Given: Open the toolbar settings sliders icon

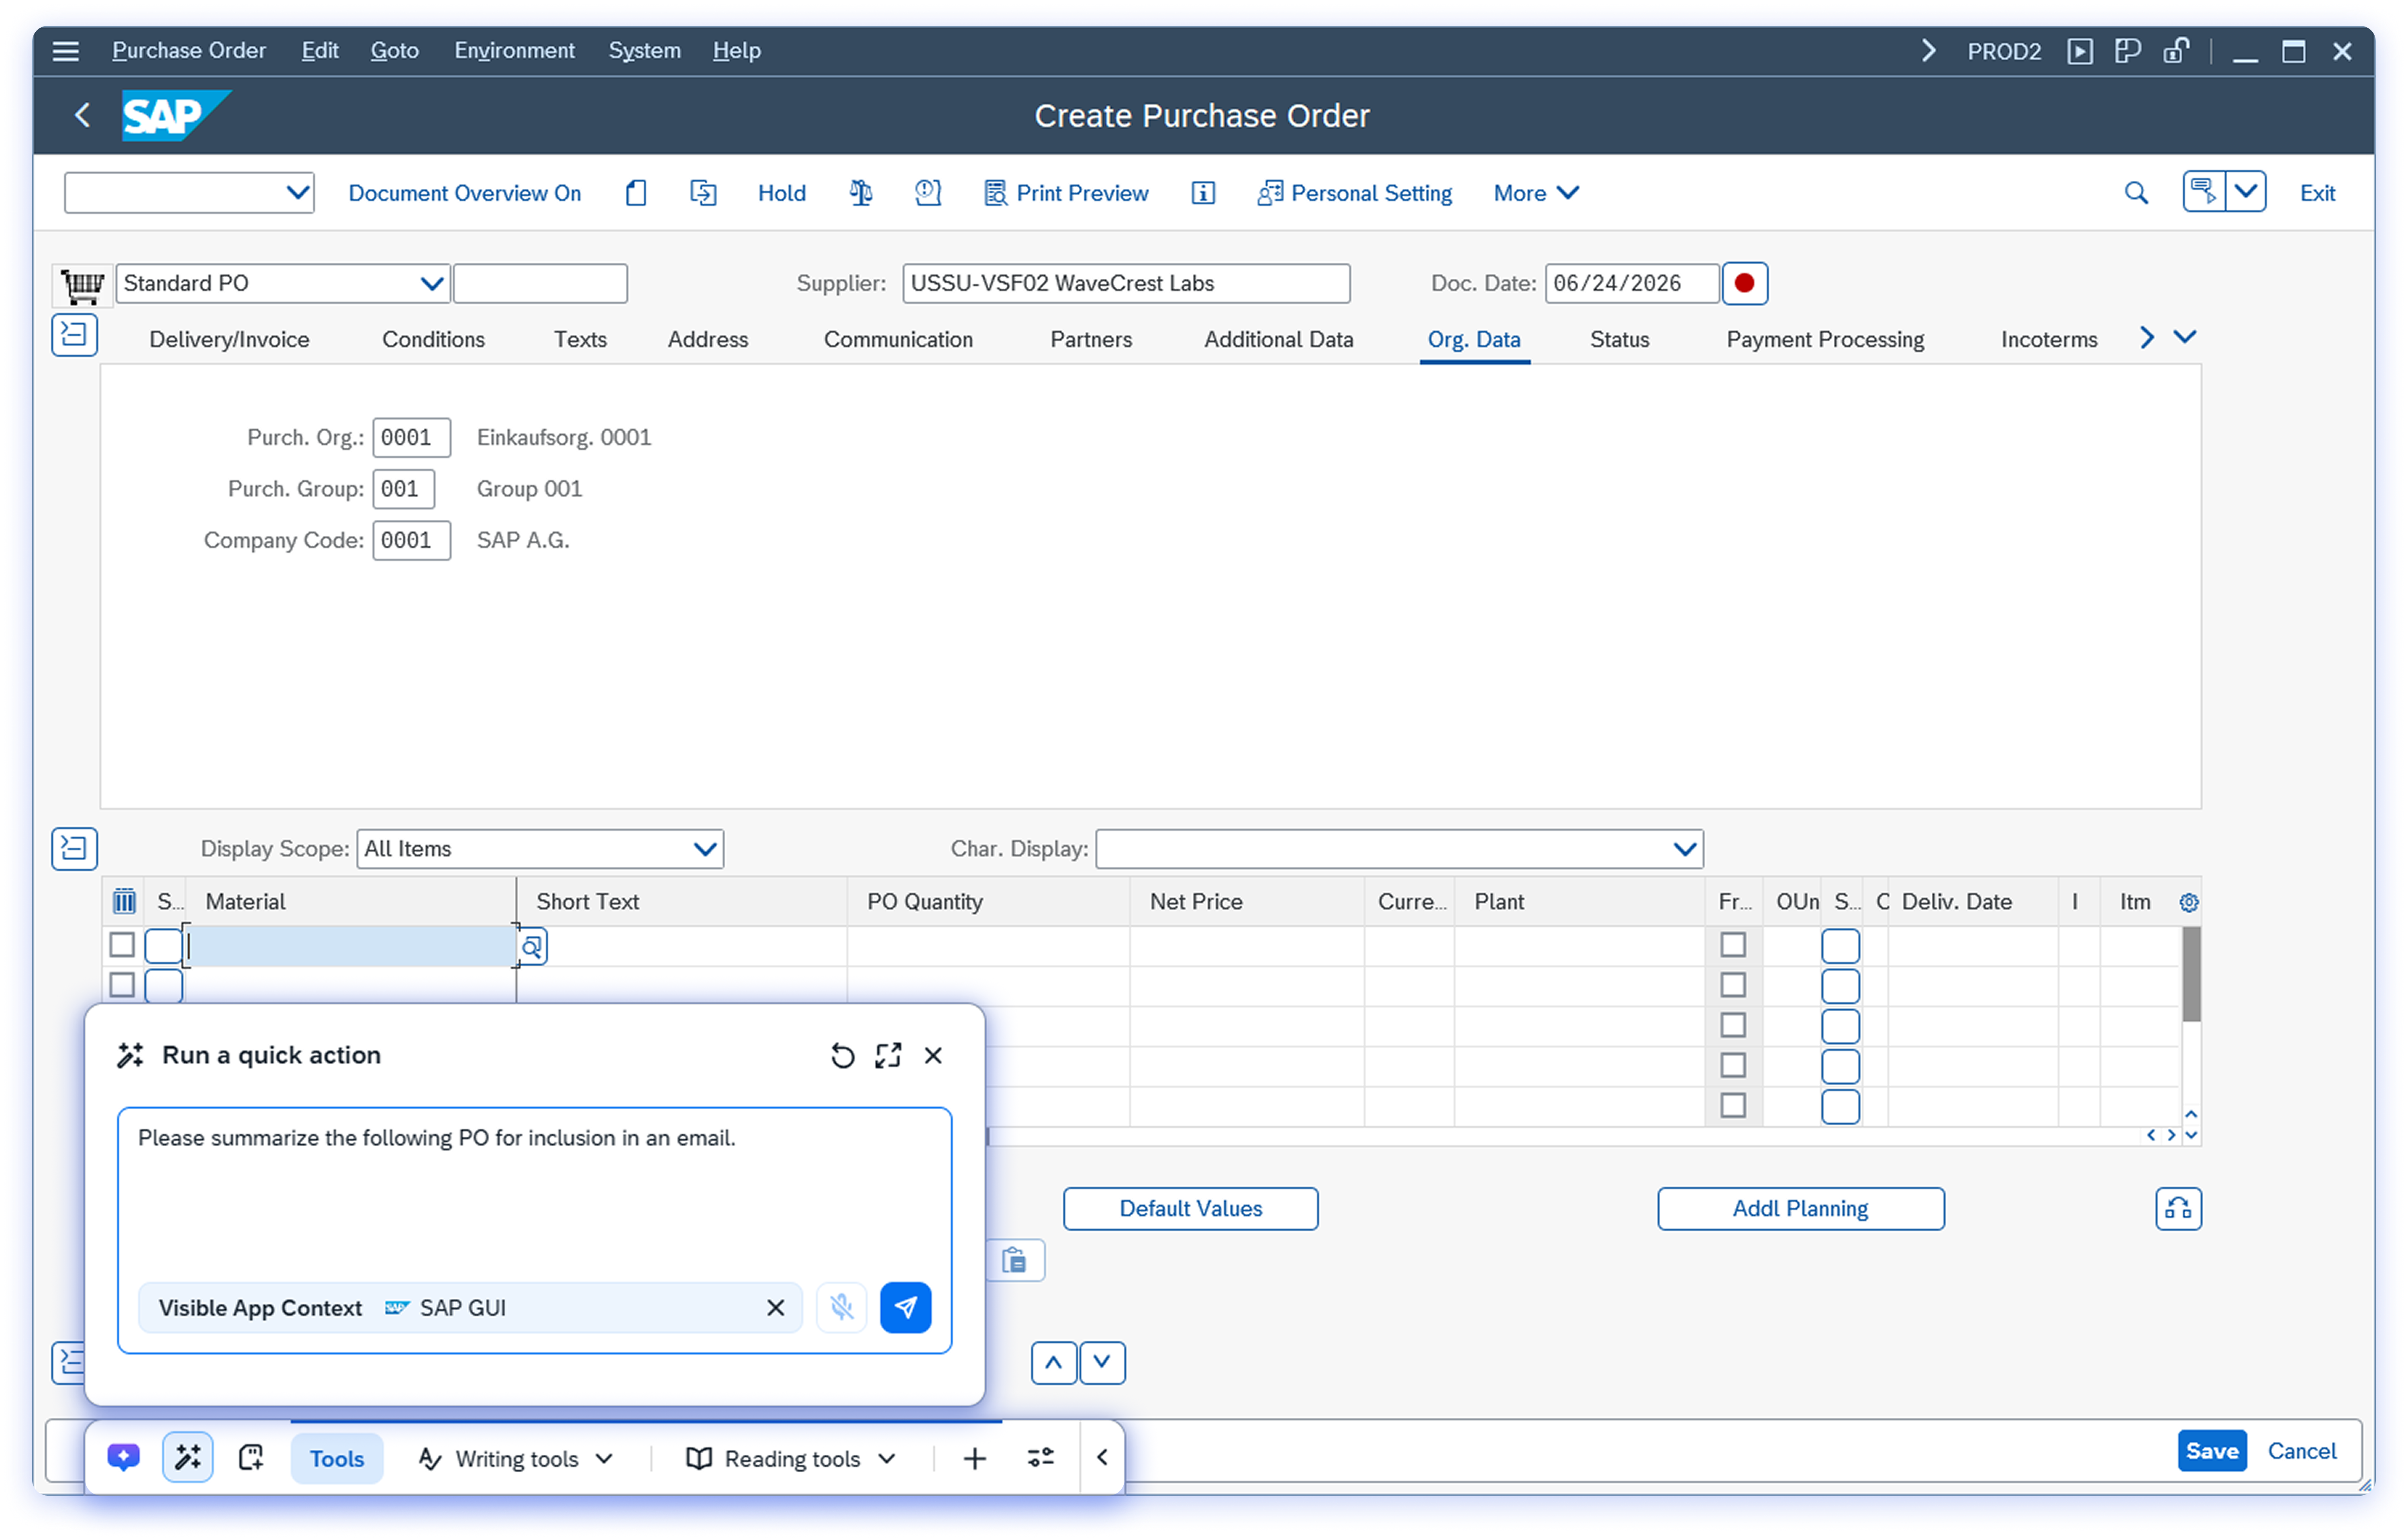Looking at the screenshot, I should (1040, 1457).
